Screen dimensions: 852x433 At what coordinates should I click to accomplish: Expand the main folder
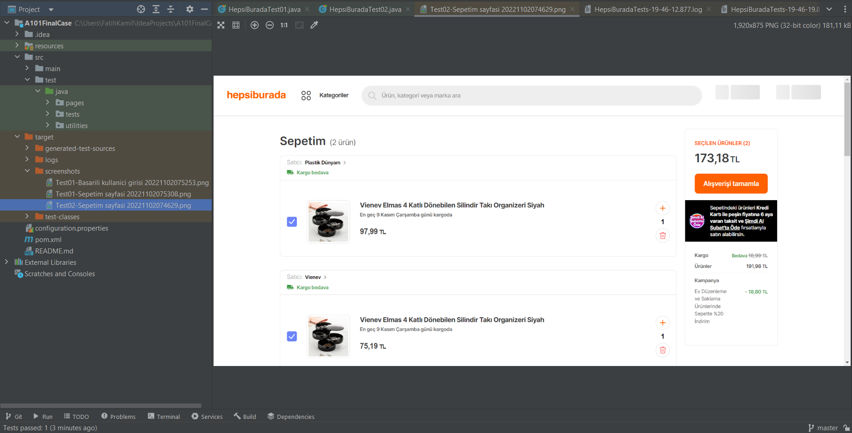[x=27, y=68]
